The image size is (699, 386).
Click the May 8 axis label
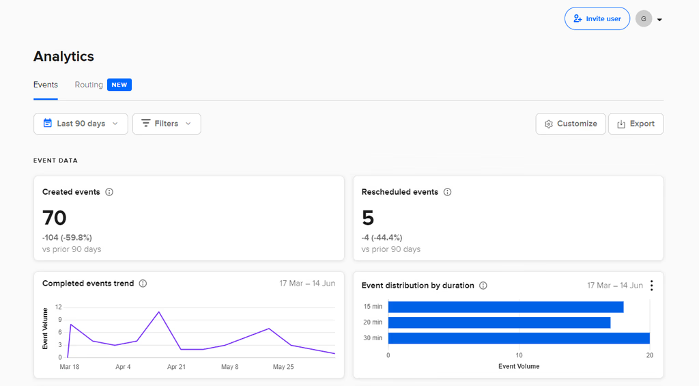(229, 367)
